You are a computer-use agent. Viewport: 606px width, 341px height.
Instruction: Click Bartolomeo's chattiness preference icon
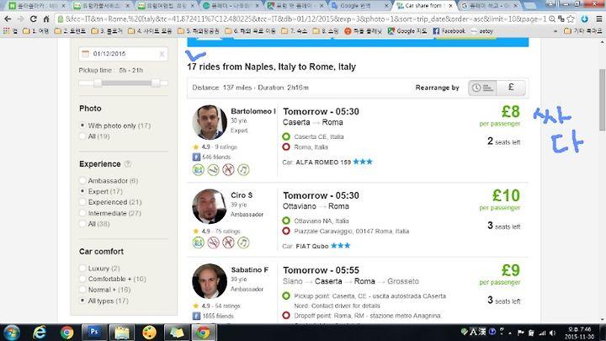199,169
